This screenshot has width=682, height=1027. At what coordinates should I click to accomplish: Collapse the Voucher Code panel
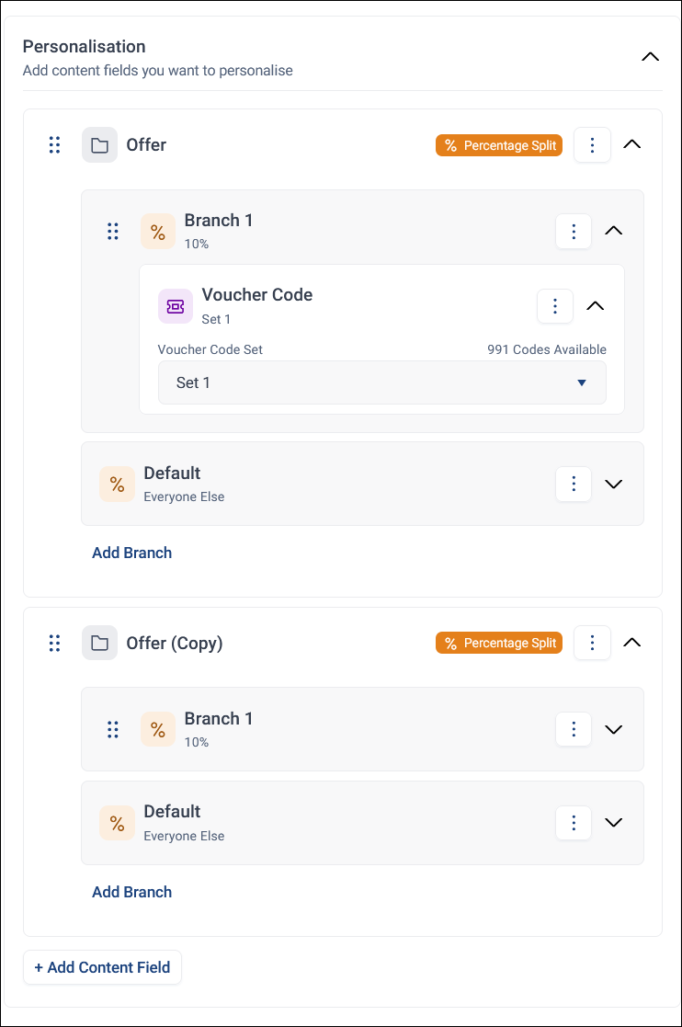595,306
